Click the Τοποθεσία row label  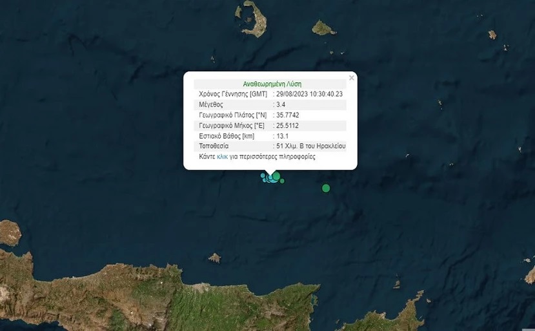tap(214, 146)
